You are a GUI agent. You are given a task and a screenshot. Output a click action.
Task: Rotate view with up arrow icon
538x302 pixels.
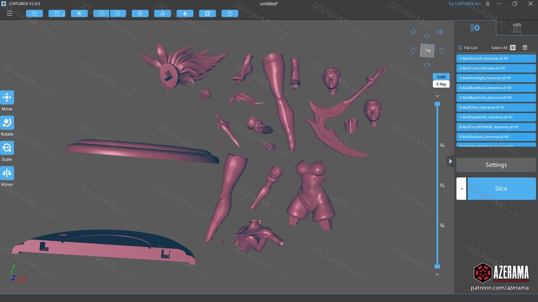tap(427, 36)
